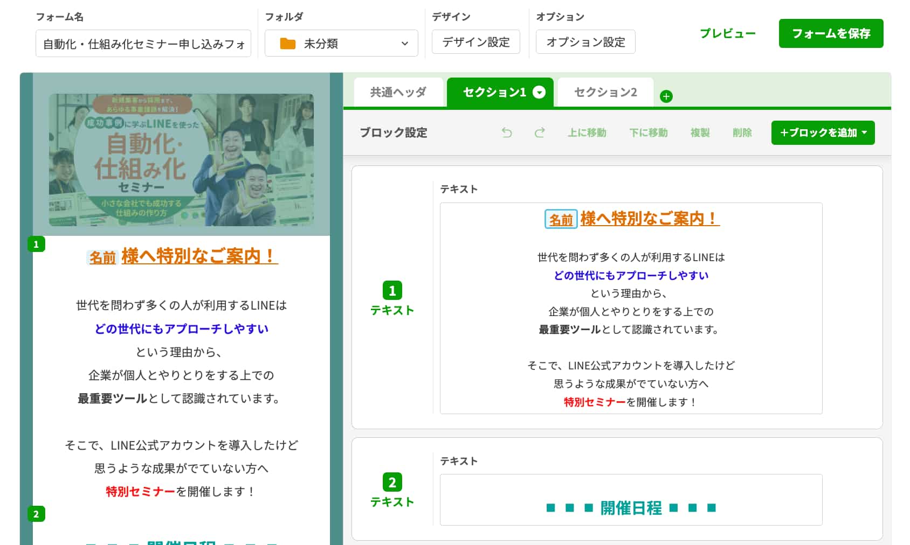Click 最重要ツール line in preview
Screen dimensions: 910x545
(178, 399)
